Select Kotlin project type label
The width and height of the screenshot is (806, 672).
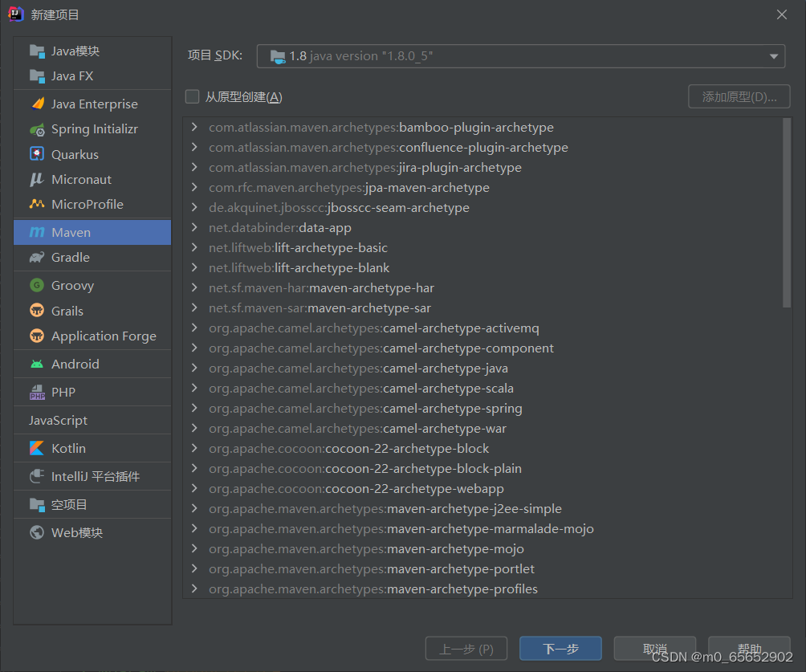tap(68, 448)
